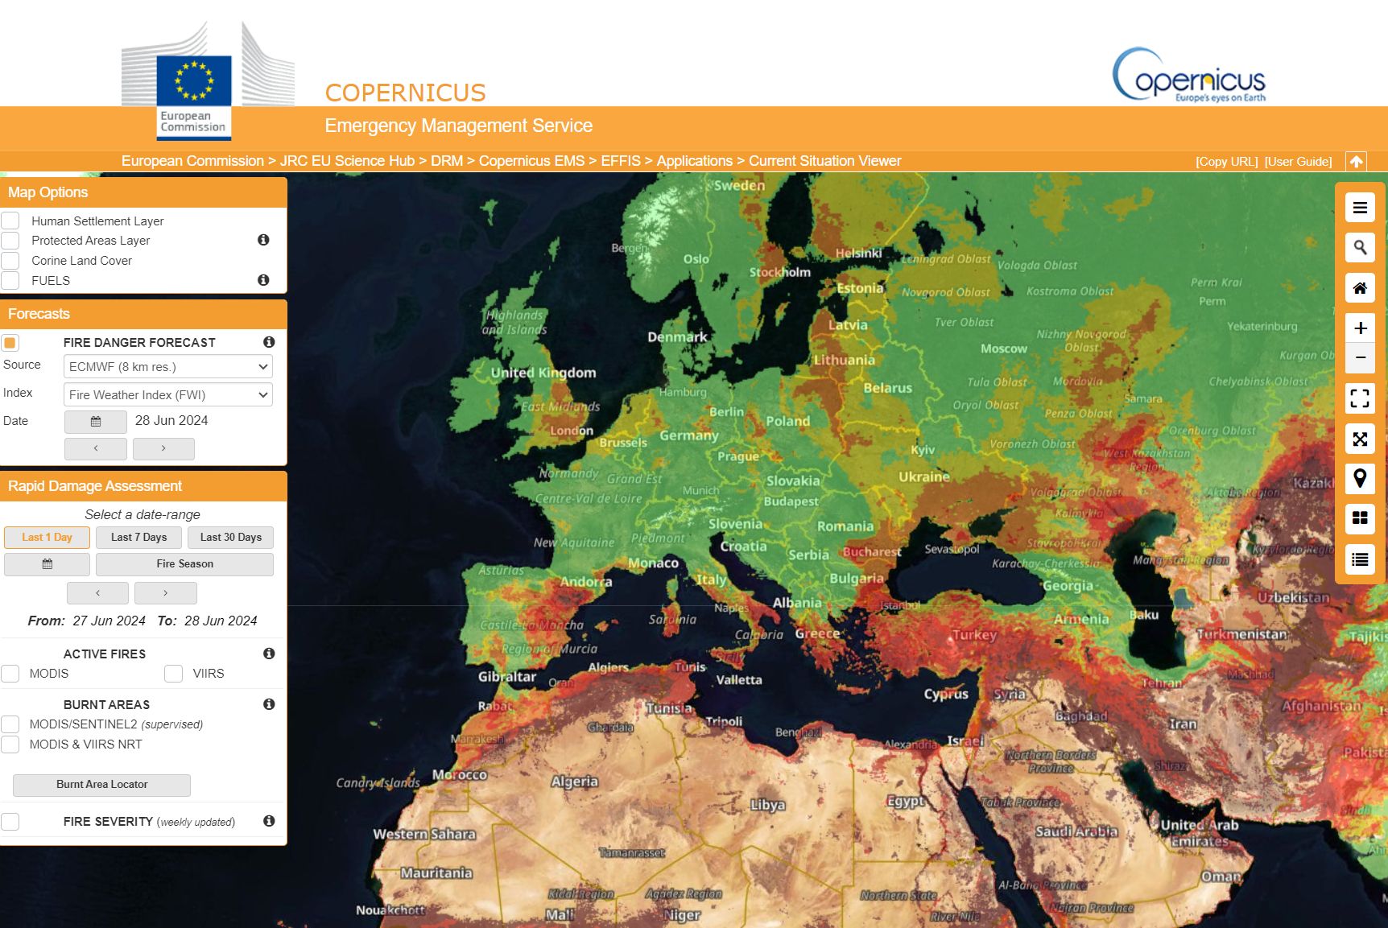
Task: Go to next forecast date
Action: (163, 448)
